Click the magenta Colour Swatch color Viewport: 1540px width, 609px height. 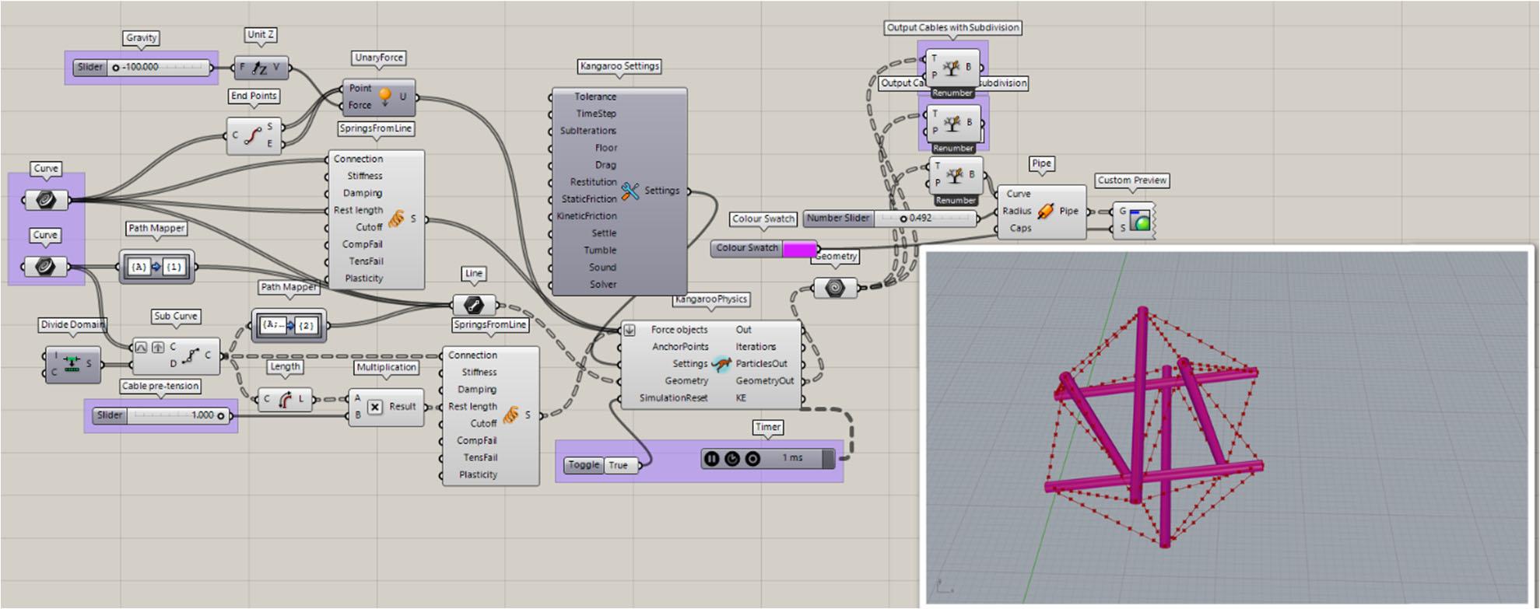tap(799, 249)
